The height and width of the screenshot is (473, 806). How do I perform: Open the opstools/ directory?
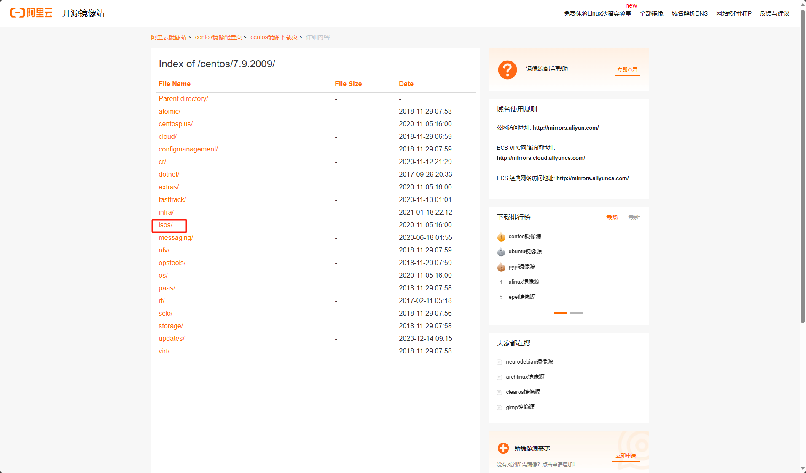coord(172,263)
